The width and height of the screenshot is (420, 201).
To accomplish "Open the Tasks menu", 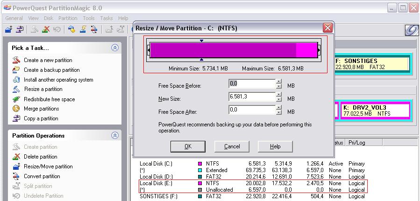I will point(106,18).
